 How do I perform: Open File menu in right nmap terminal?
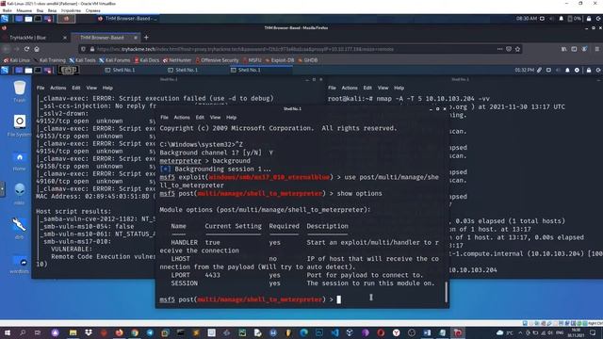point(332,88)
